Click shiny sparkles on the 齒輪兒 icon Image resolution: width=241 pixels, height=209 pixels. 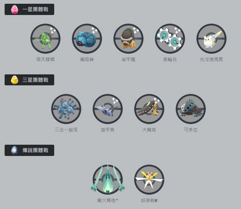click(x=177, y=30)
